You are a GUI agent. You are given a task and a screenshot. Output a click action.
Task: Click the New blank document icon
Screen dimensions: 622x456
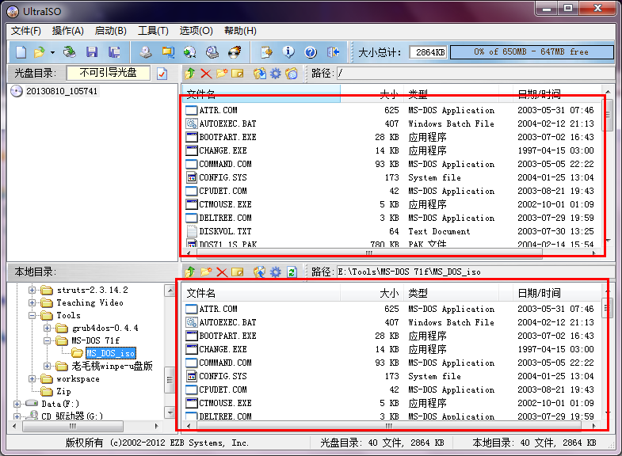tap(21, 52)
